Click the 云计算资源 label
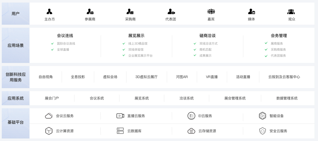Screen dimensions: 318x141 pos(65,131)
